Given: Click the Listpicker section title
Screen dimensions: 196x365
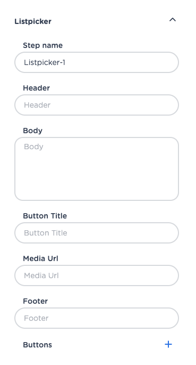Looking at the screenshot, I should click(33, 21).
